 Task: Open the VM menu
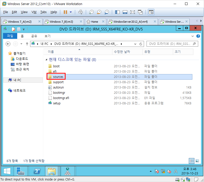pyautogui.click(x=34, y=12)
